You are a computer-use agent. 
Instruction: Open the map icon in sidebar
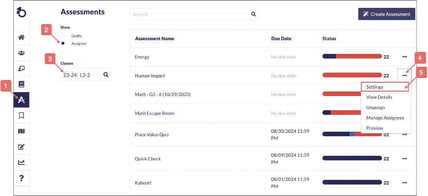21,131
